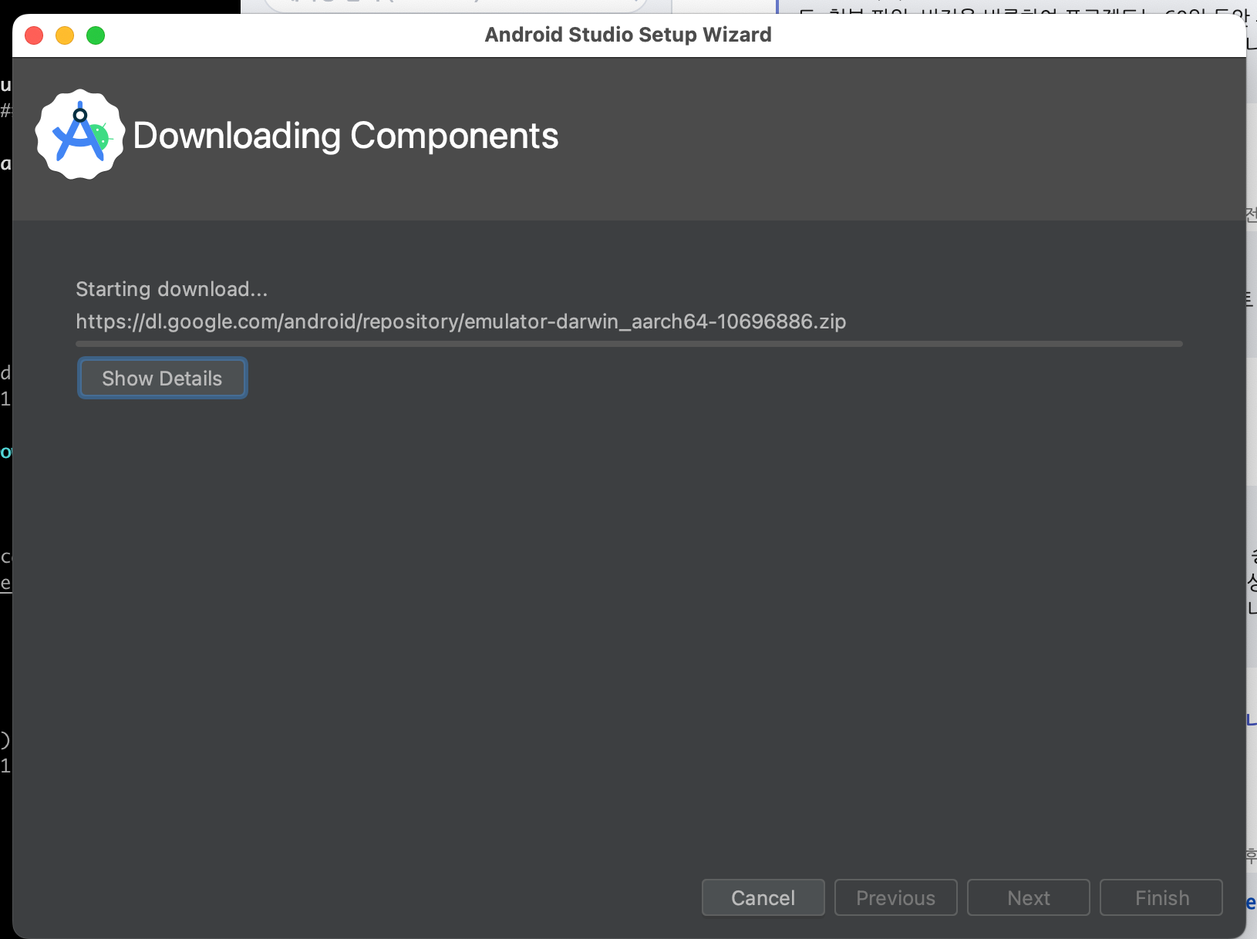Click the disabled Finish button
Screen dimensions: 1257x939
click(1161, 897)
